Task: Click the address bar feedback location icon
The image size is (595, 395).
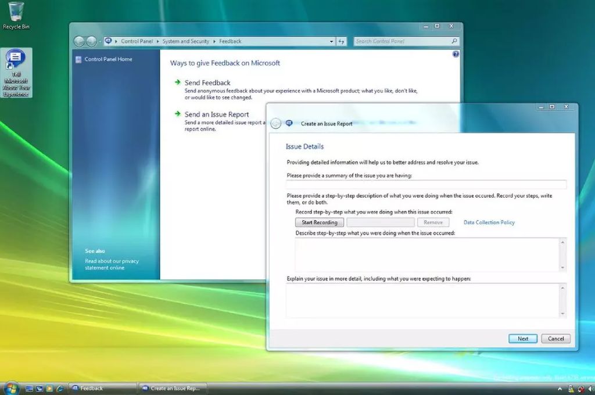Action: [x=109, y=41]
